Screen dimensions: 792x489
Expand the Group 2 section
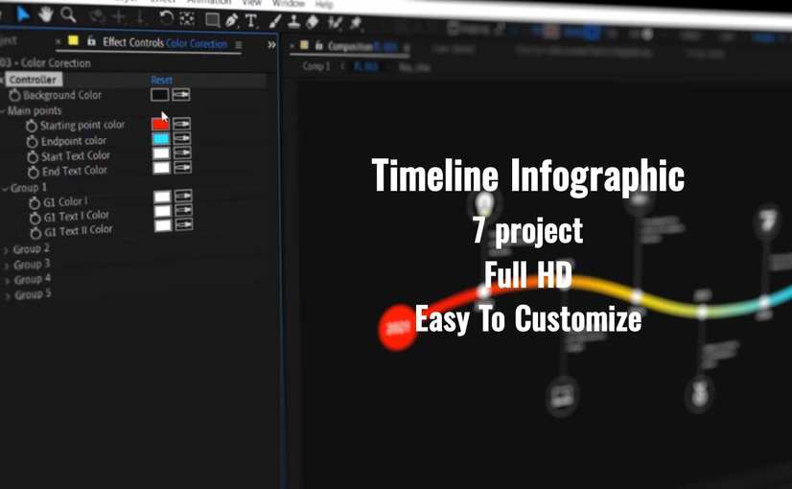[x=6, y=250]
